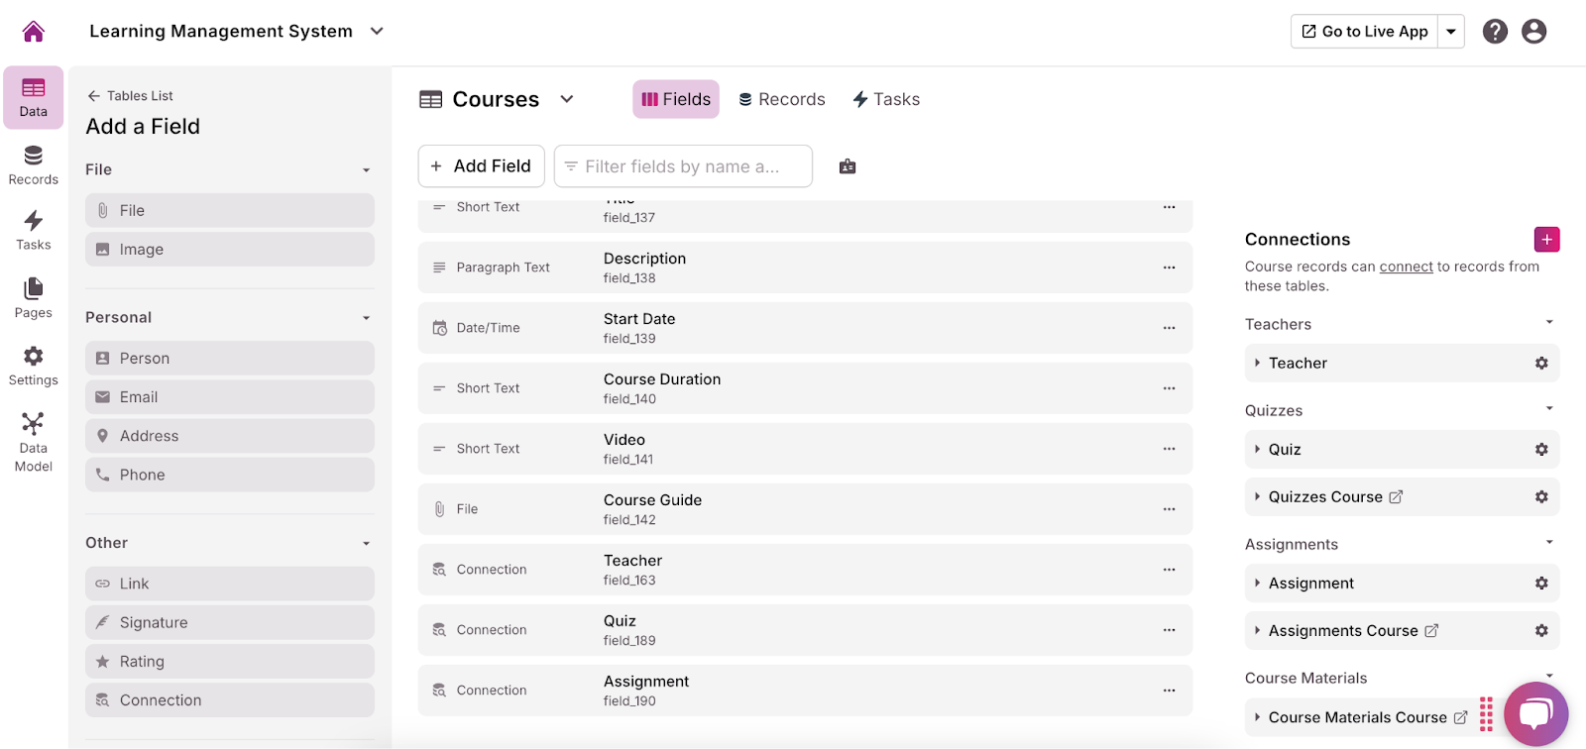Open Go to Live App dropdown arrow
Viewport: 1586px width, 749px height.
pos(1451,32)
